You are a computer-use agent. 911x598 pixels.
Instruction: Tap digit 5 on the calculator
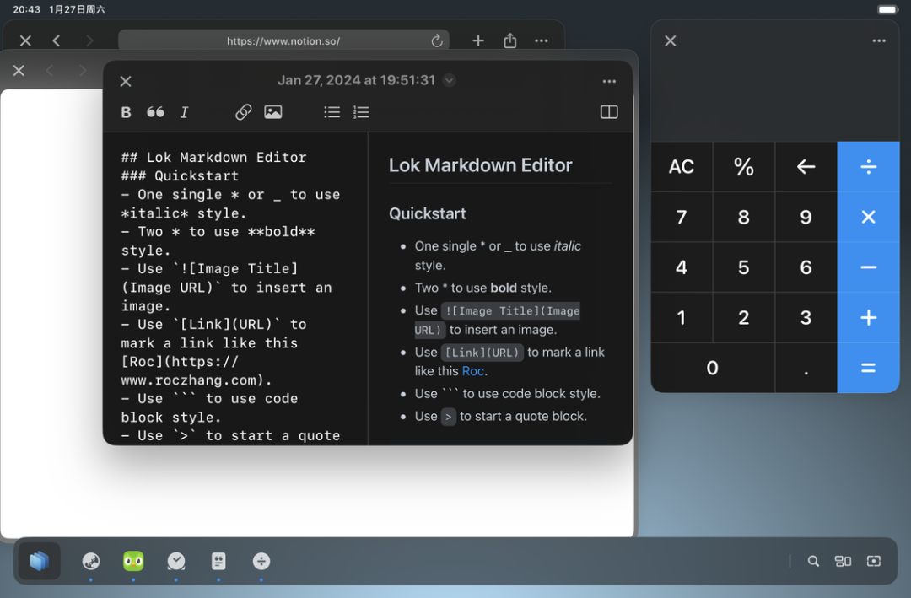[744, 267]
